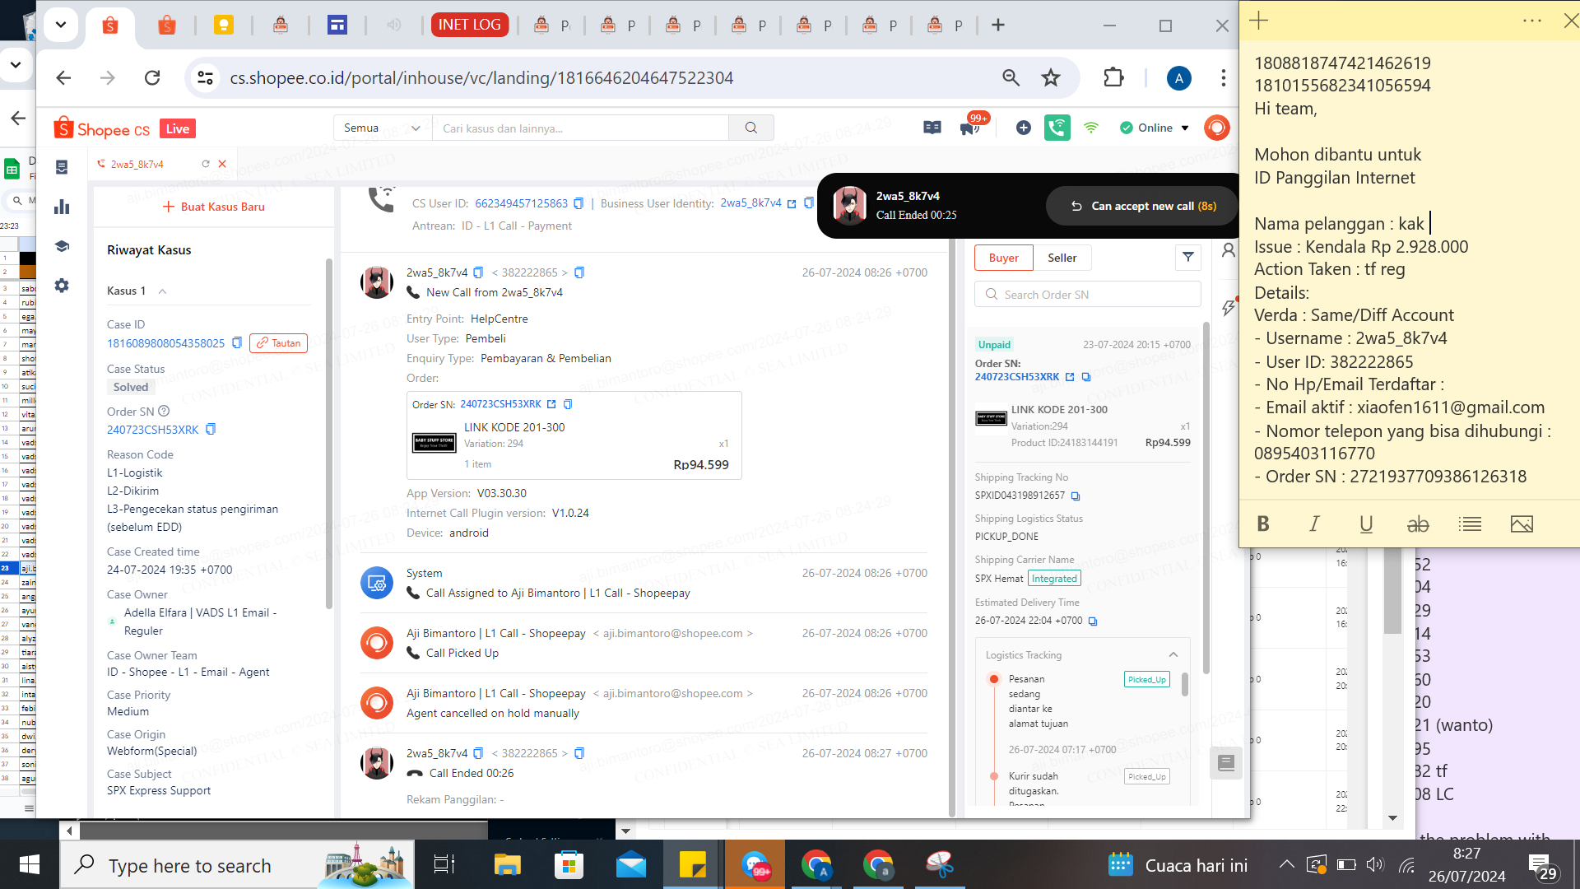
Task: Toggle bold formatting in the sticky note
Action: [1263, 524]
